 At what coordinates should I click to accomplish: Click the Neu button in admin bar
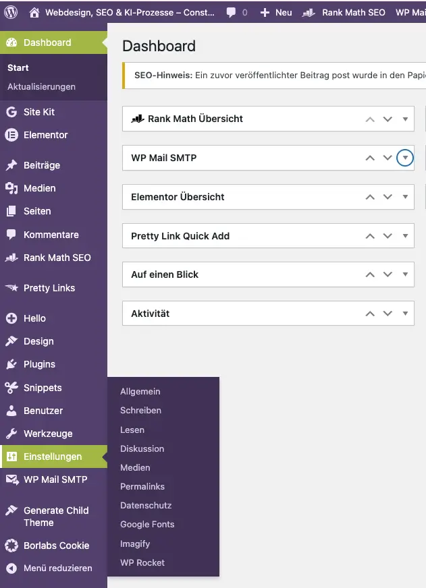[276, 12]
